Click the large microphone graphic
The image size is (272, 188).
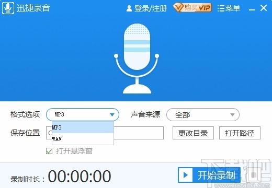(137, 58)
